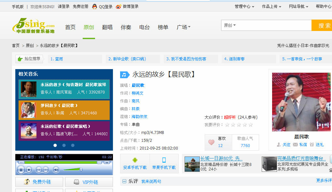
Task: Stop the music player
Action: click(29, 170)
